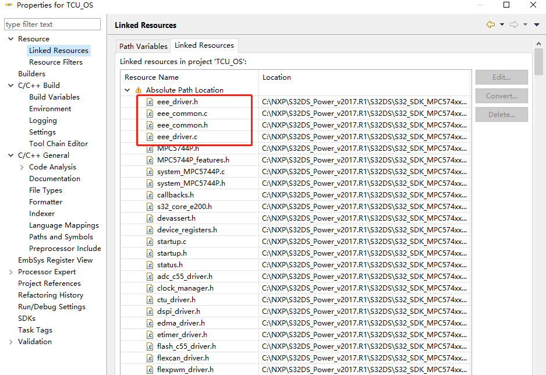
Task: Click the file icon of s32_core_e200.h
Action: click(150, 207)
